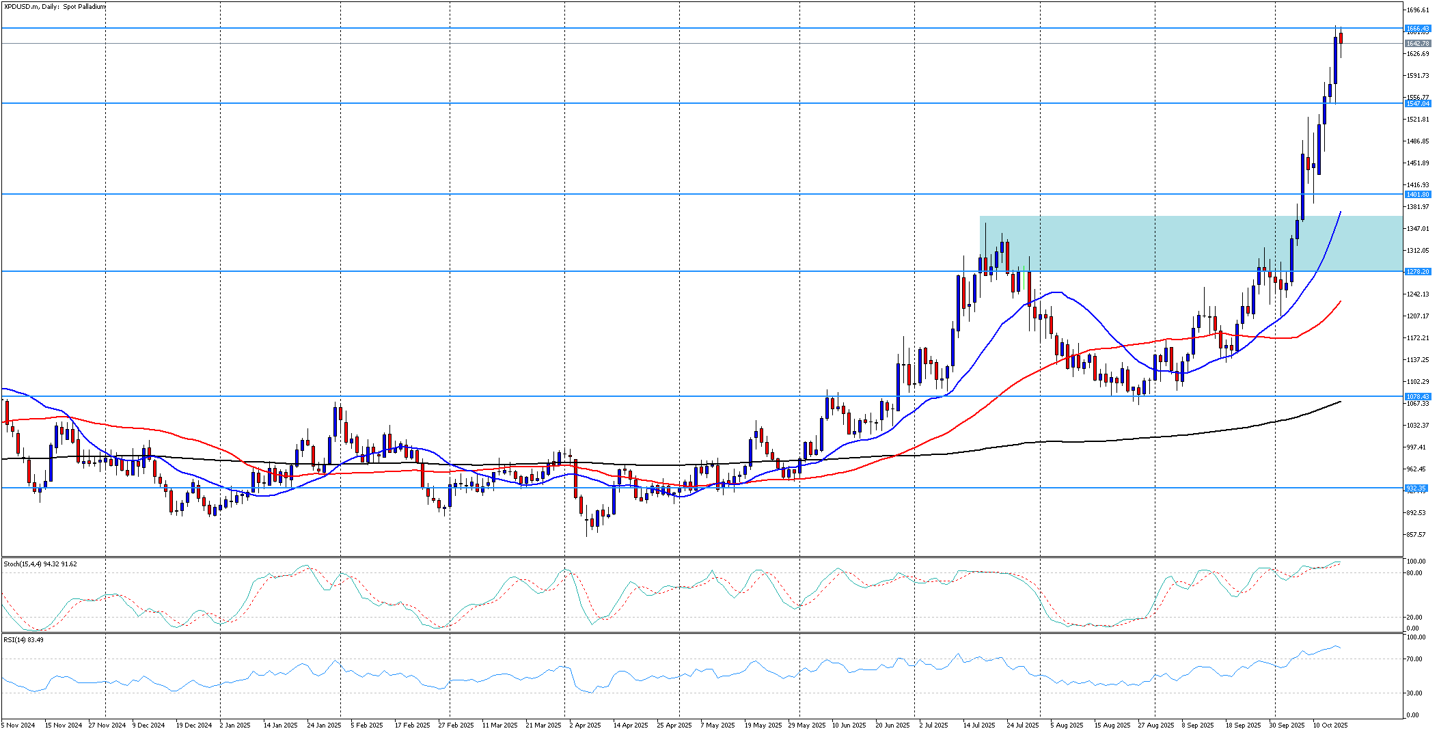Click the 1696.61 label on price scale
Screen dimensions: 1439x733
[x=1416, y=10]
